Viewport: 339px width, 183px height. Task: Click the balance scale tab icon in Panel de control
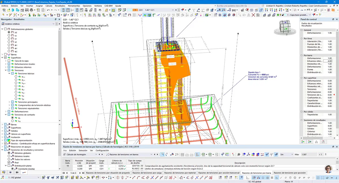click(x=316, y=142)
